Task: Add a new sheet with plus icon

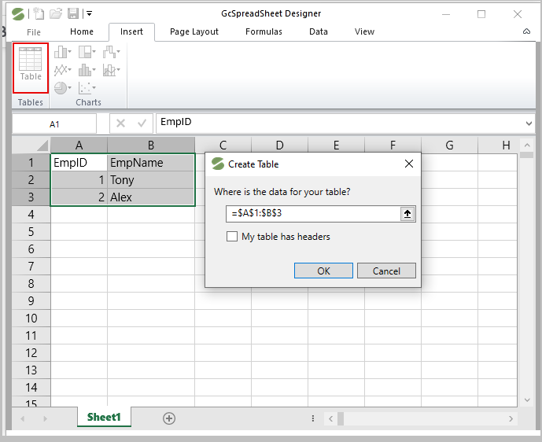Action: point(169,418)
